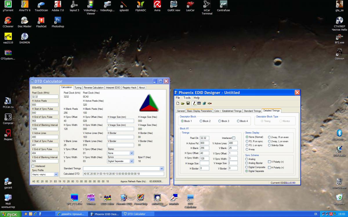Switch to the Reverse Calculation tab
The height and width of the screenshot is (217, 348).
click(x=93, y=87)
